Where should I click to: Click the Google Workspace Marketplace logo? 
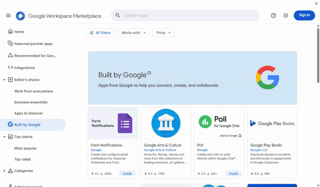[x=21, y=16]
